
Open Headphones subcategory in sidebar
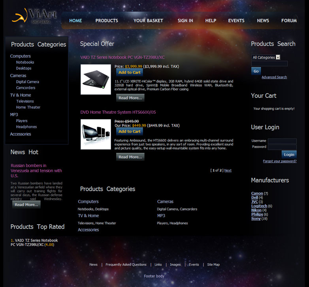tap(26, 127)
